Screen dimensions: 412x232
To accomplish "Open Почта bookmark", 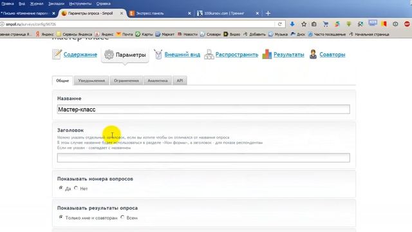I will [124, 34].
